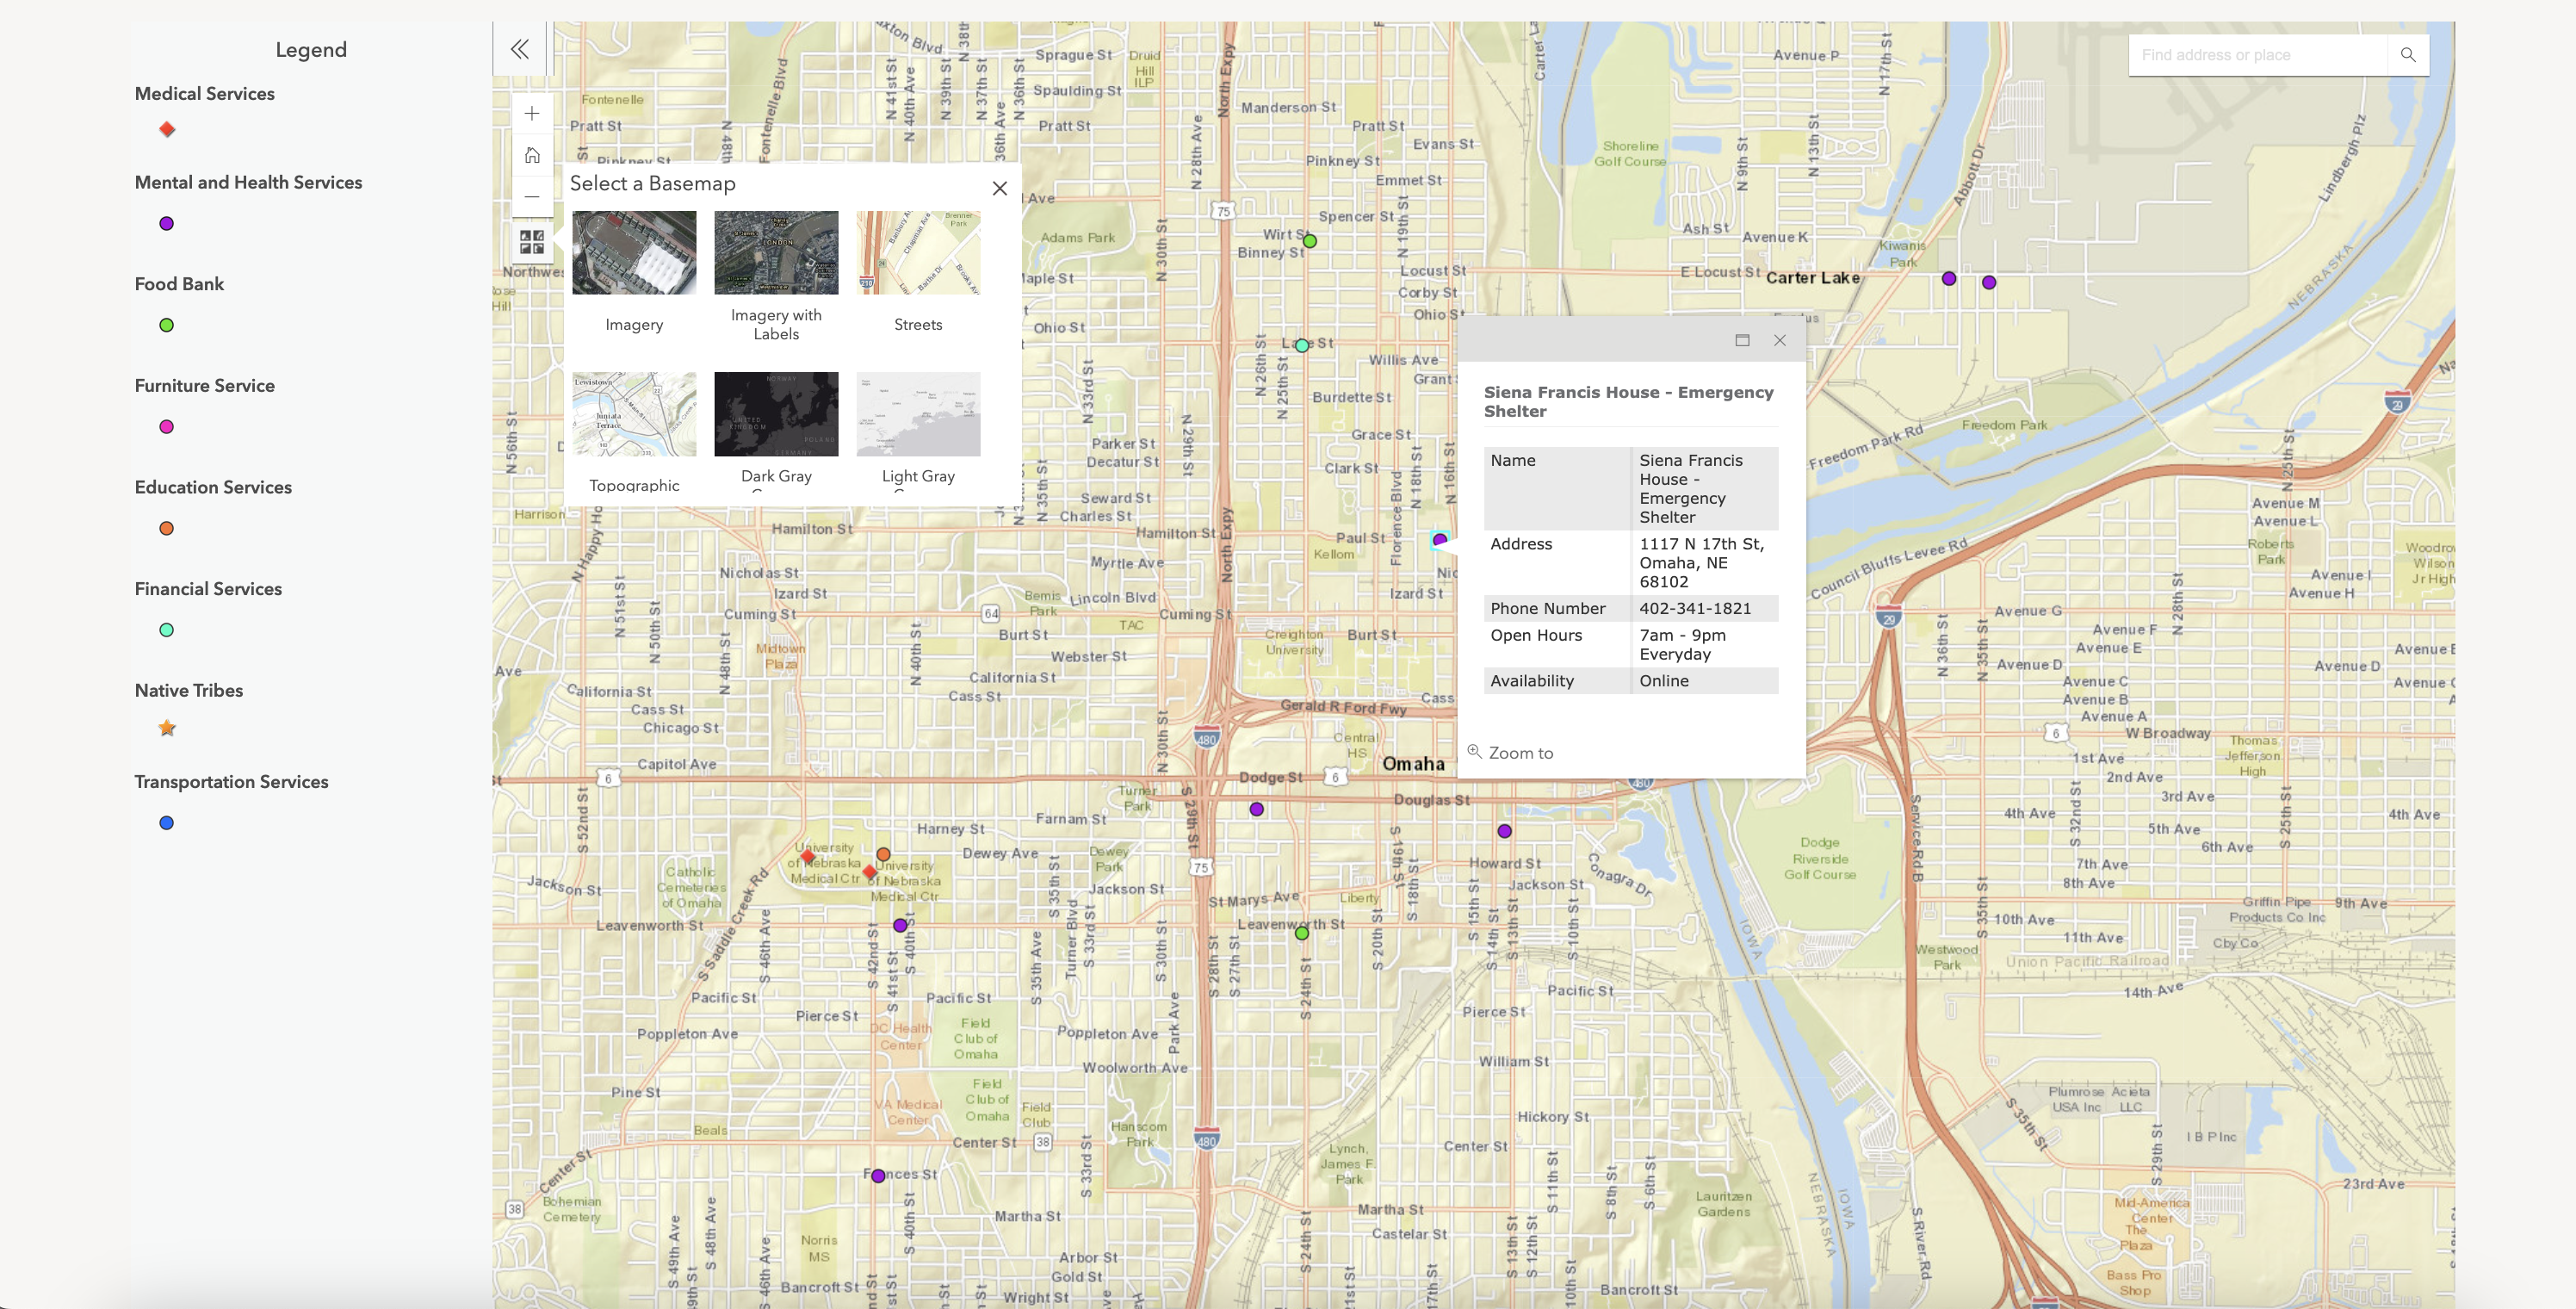Choose the Streets basemap thumbnail
2576x1309 pixels.
coord(918,253)
